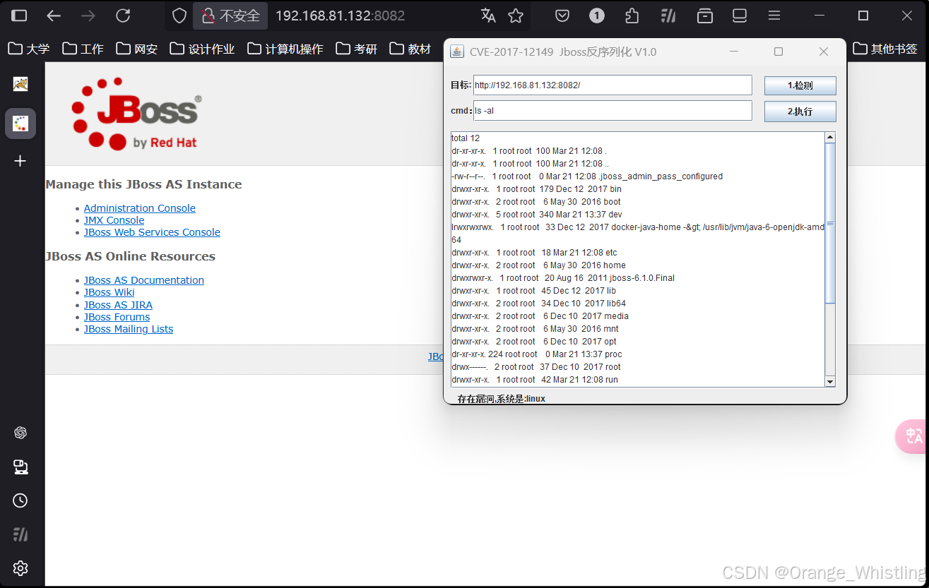Open the JBoss Forums link
The image size is (929, 588).
click(x=117, y=317)
